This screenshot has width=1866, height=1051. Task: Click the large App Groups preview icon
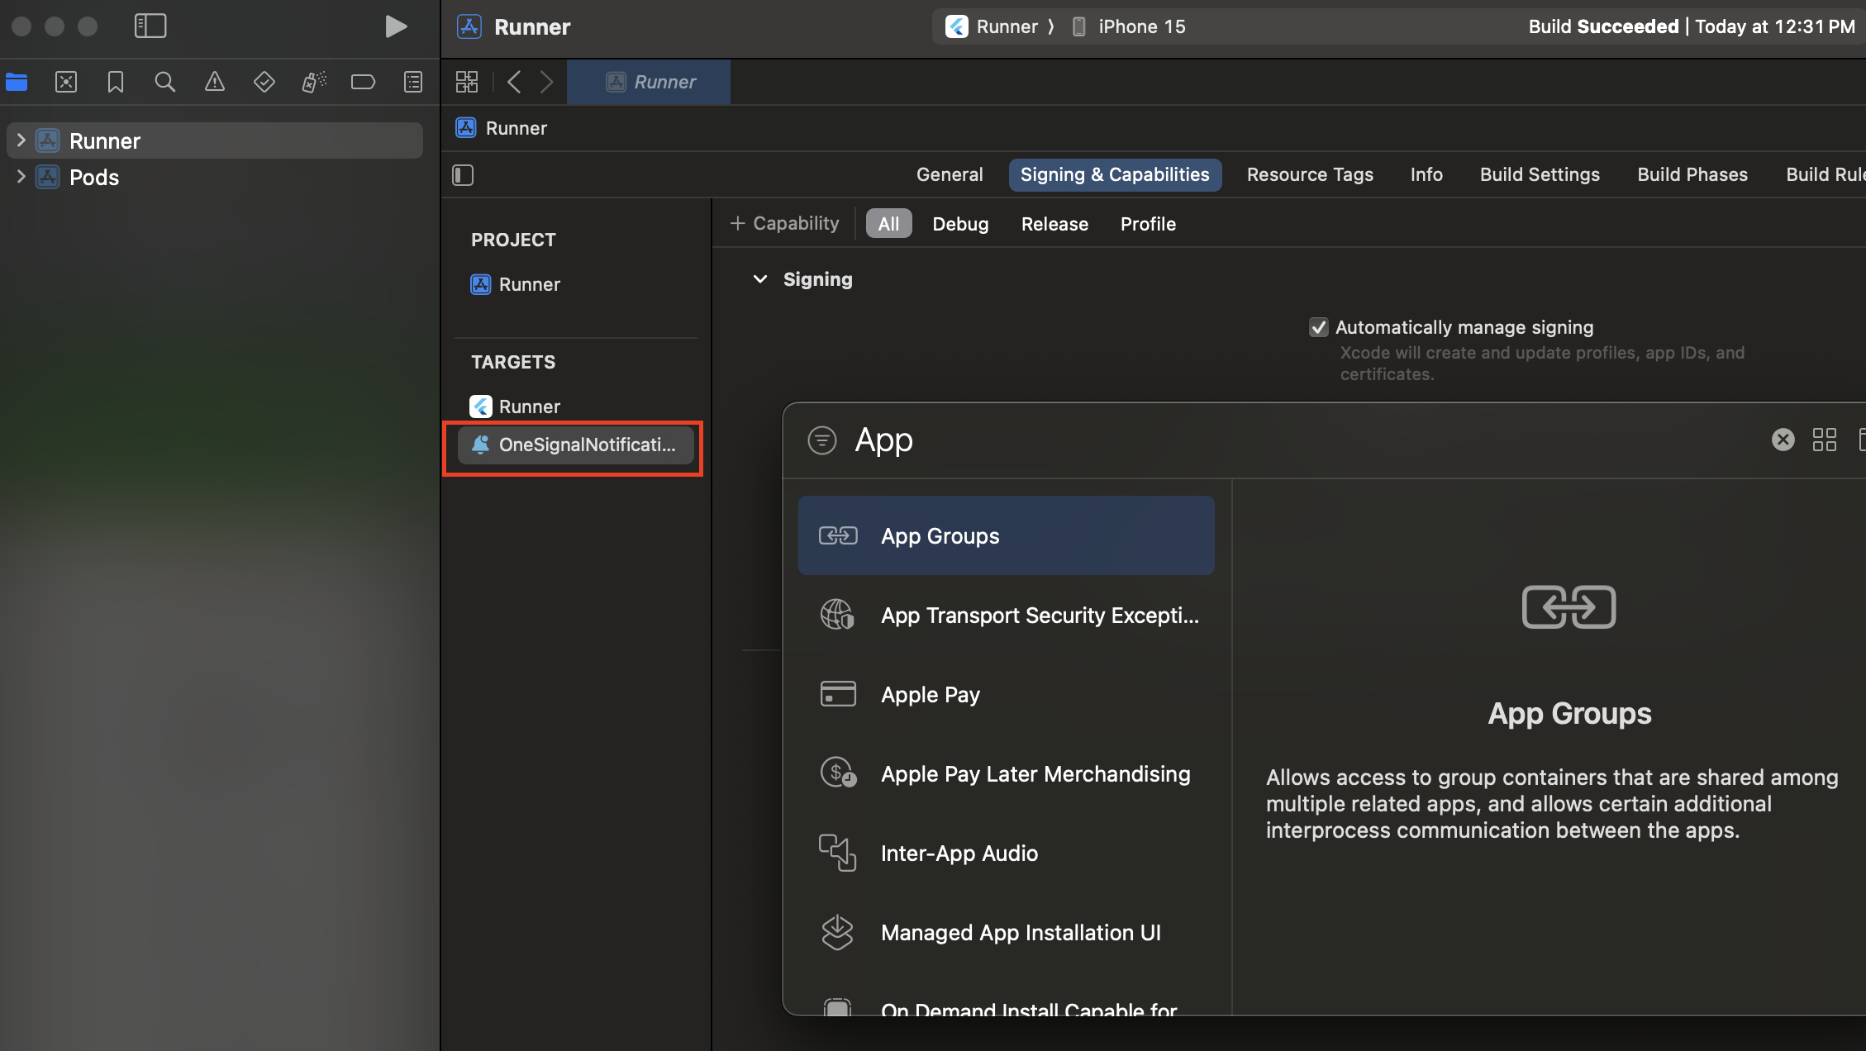click(1568, 607)
